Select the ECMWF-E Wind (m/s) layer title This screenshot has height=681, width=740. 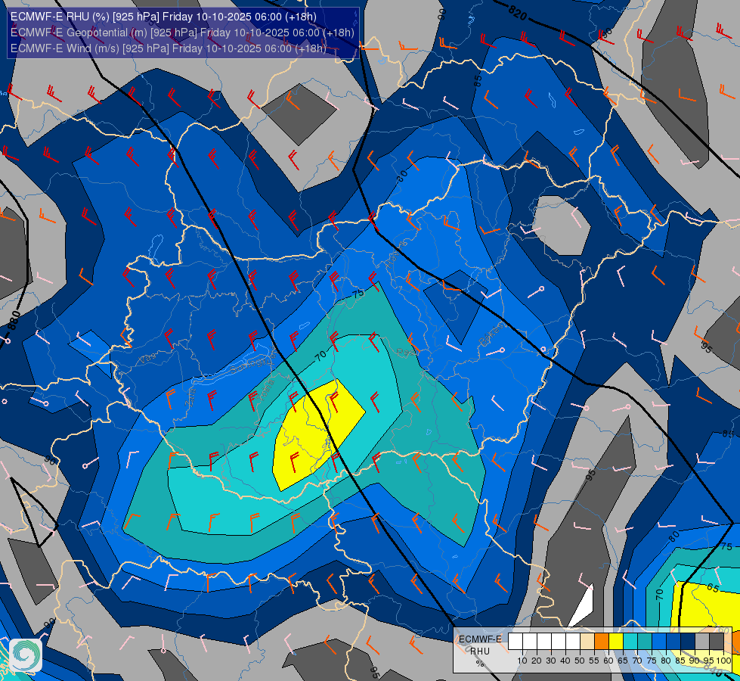[169, 48]
